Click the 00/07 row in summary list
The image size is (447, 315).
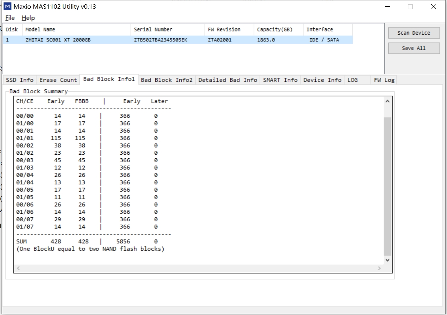point(87,219)
